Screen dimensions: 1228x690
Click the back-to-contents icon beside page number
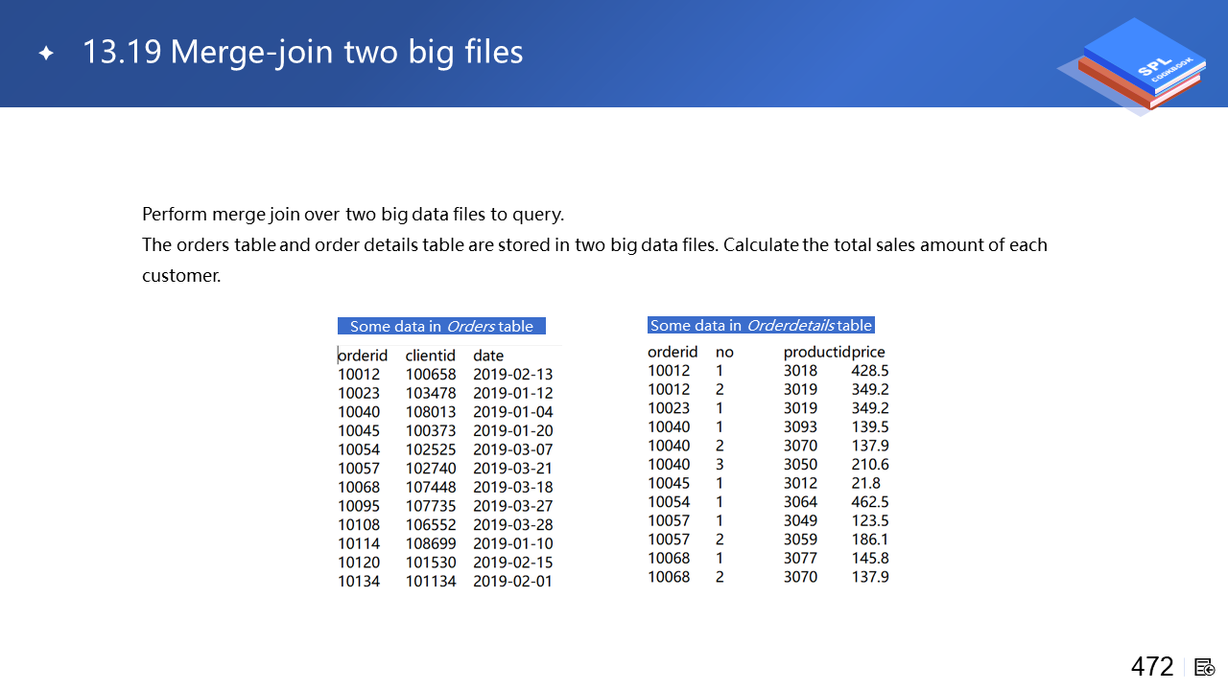[x=1205, y=667]
